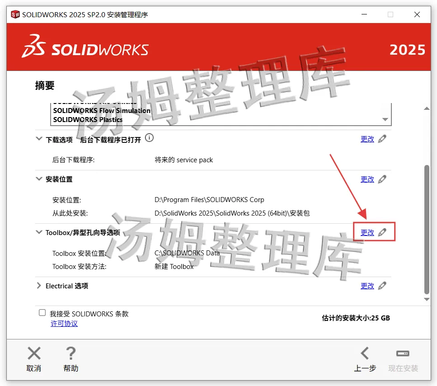Click 更改 link for 安装位置

coord(367,179)
